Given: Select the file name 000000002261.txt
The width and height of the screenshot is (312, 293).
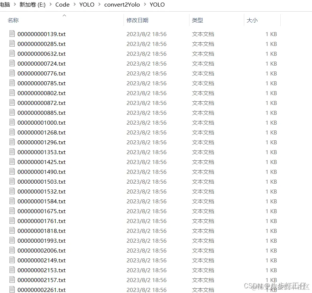Looking at the screenshot, I should 42,290.
